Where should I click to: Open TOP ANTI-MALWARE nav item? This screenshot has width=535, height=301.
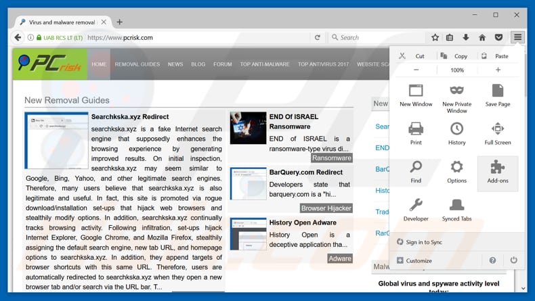click(265, 64)
